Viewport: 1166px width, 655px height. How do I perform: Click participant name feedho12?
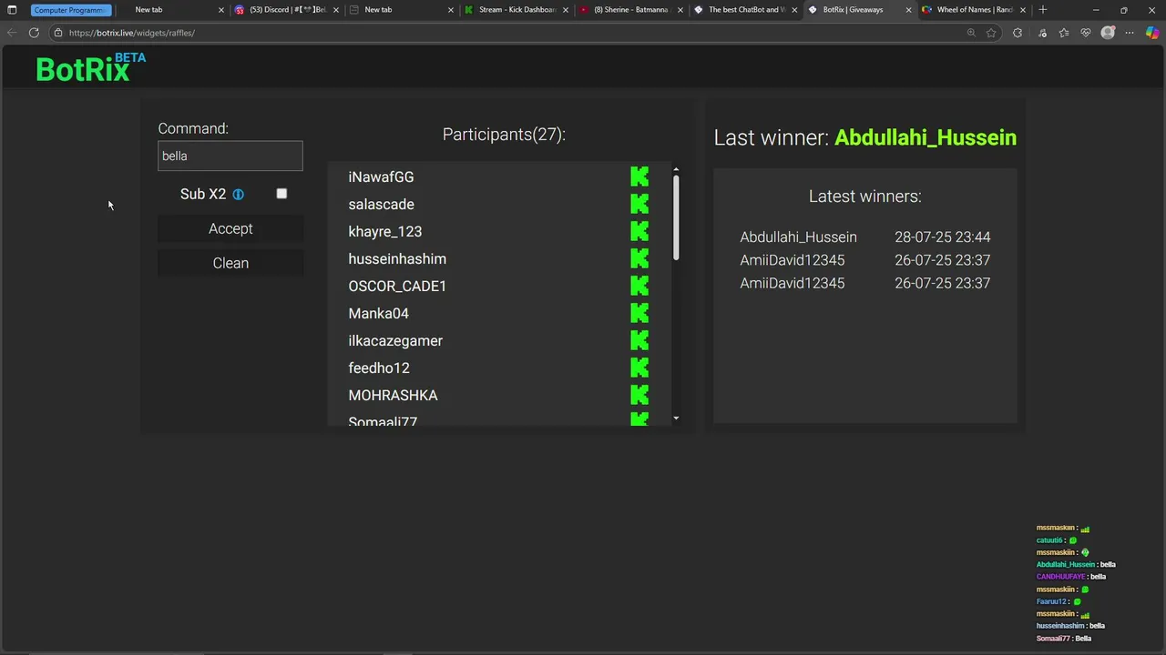point(379,368)
